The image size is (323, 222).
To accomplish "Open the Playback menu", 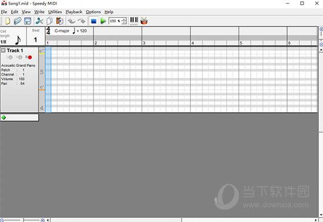I will (74, 12).
